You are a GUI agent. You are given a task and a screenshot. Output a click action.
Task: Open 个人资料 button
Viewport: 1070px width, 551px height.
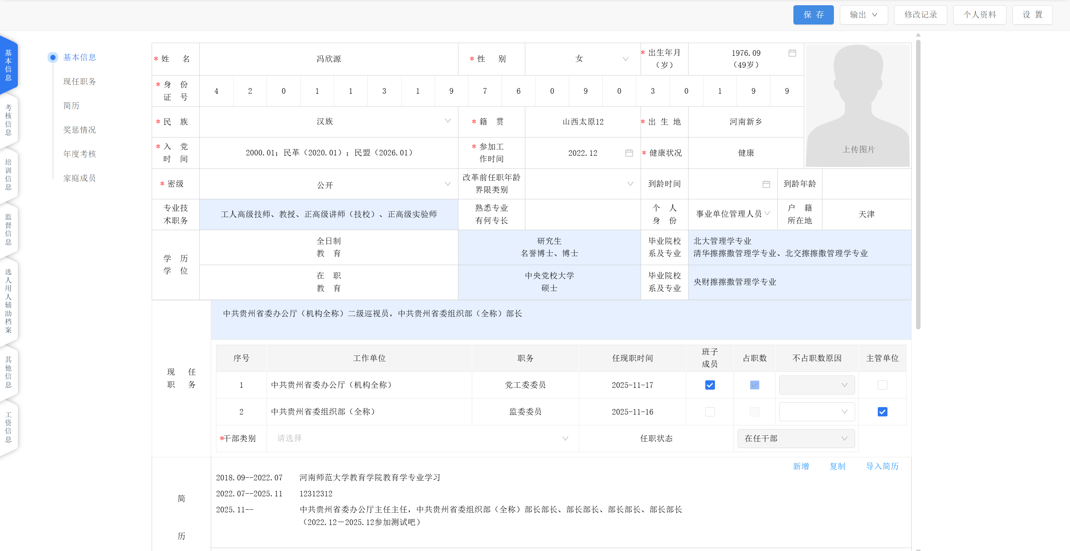(979, 15)
